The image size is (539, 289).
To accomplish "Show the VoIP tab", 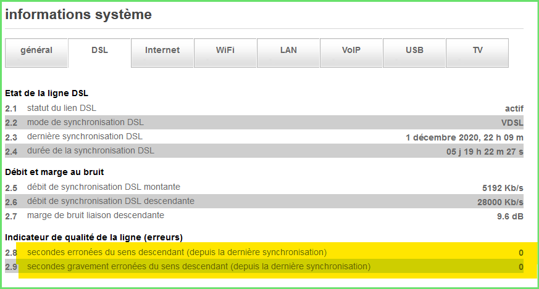I will 351,51.
